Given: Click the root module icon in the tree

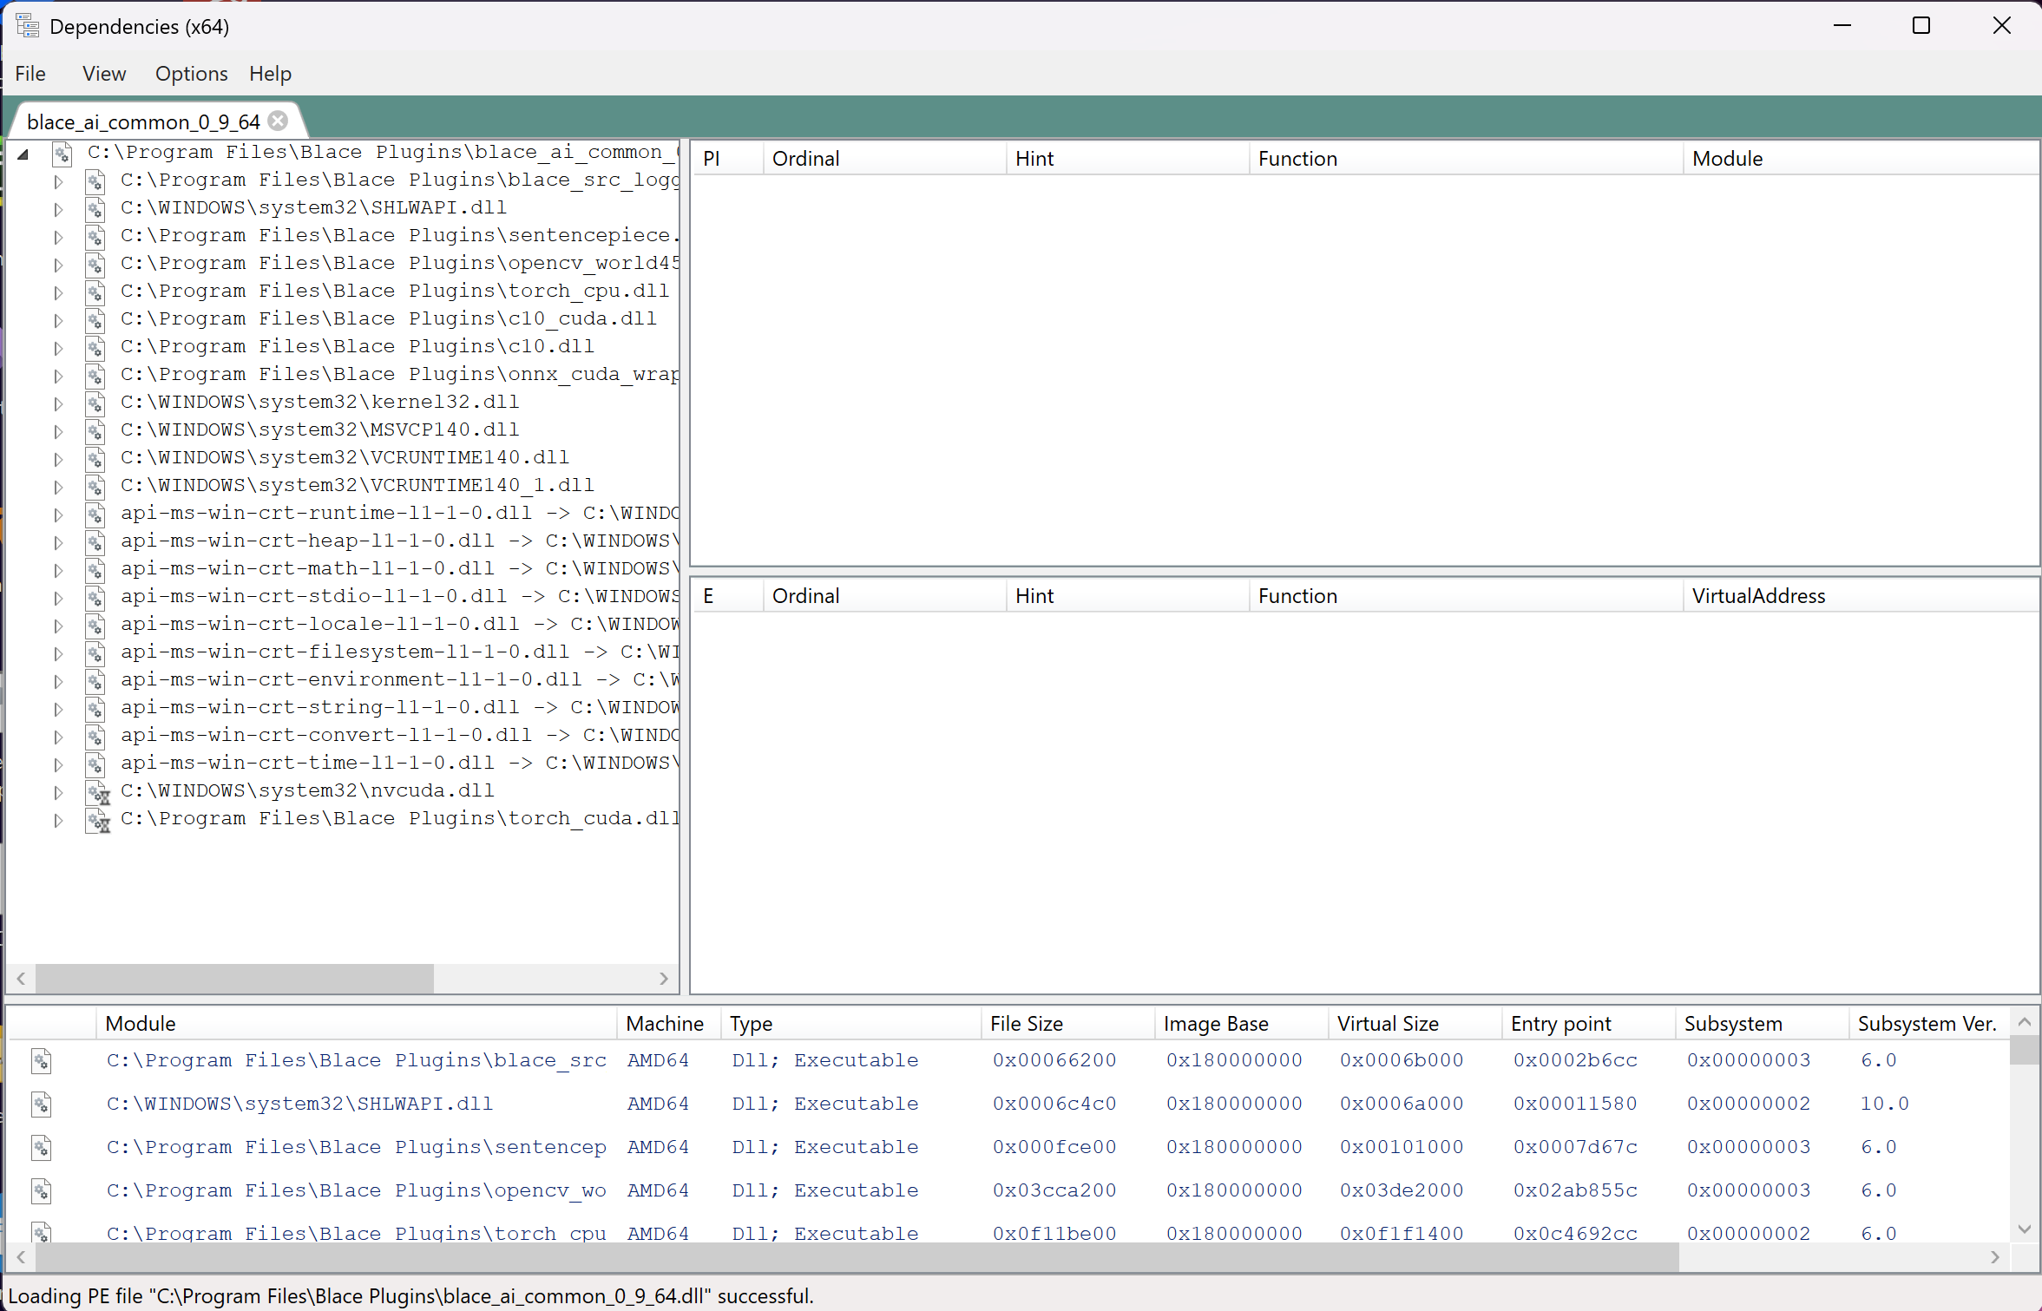Looking at the screenshot, I should 62,154.
